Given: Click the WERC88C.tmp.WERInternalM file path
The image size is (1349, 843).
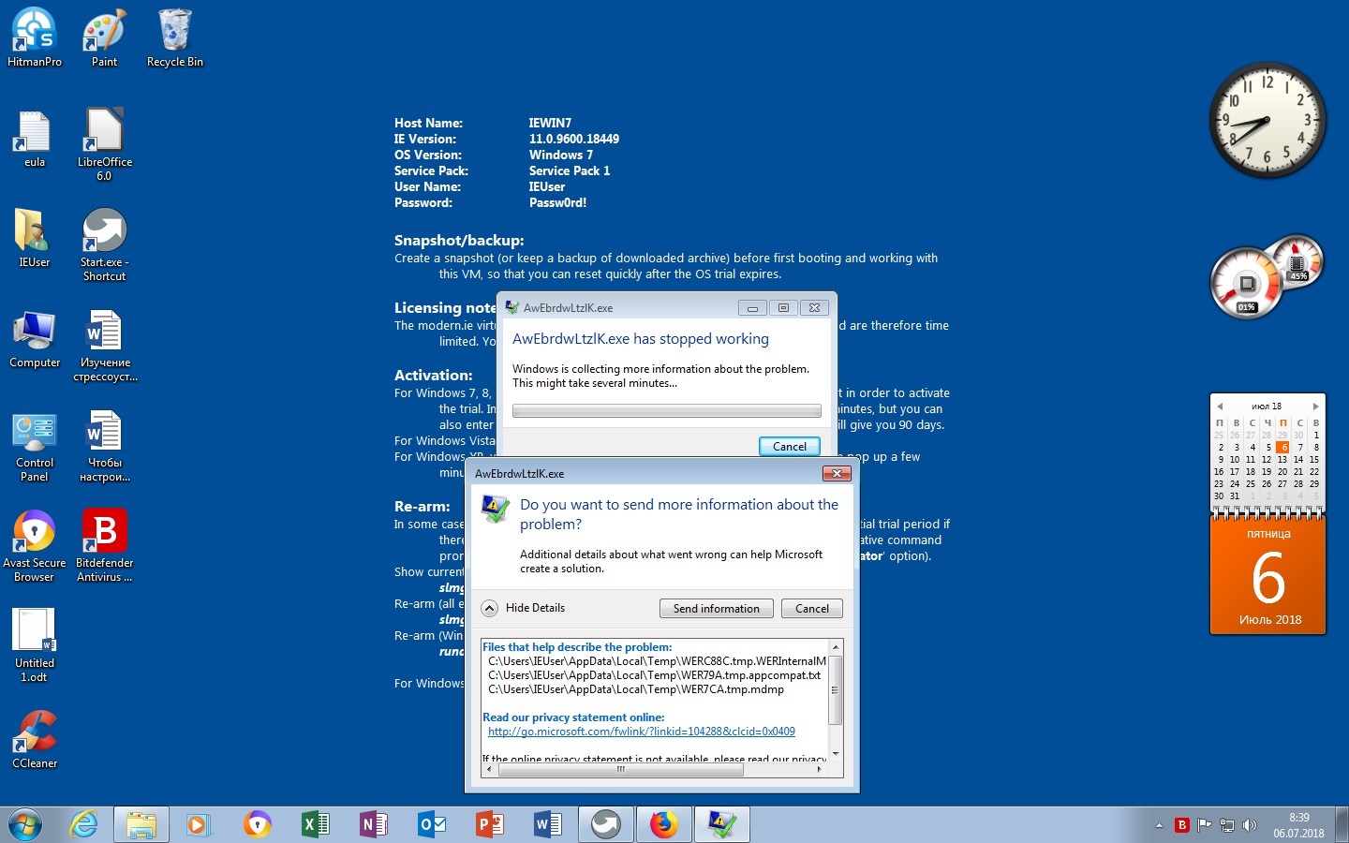Looking at the screenshot, I should pos(657,661).
